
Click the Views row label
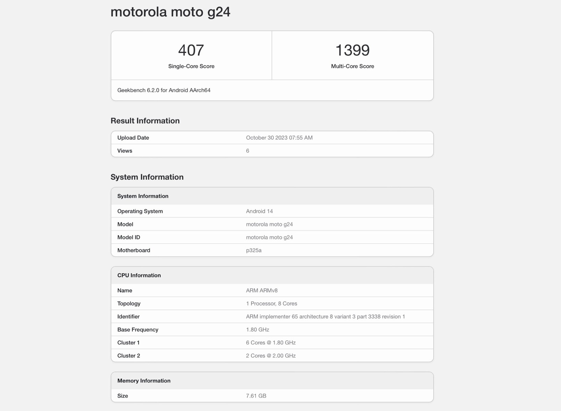(125, 151)
